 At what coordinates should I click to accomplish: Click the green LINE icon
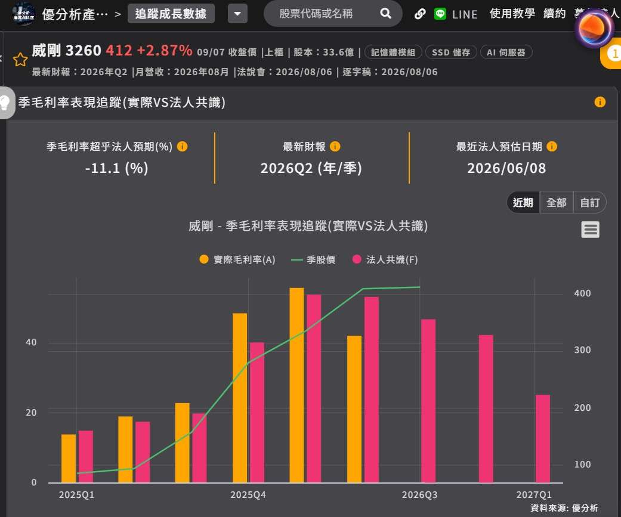pyautogui.click(x=440, y=14)
